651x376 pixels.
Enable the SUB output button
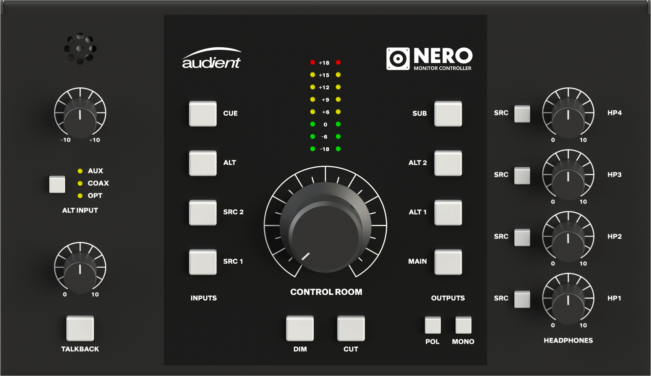pos(448,114)
